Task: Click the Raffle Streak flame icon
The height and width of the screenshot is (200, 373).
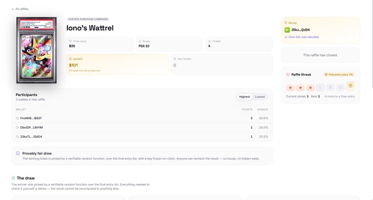Action: click(x=288, y=75)
